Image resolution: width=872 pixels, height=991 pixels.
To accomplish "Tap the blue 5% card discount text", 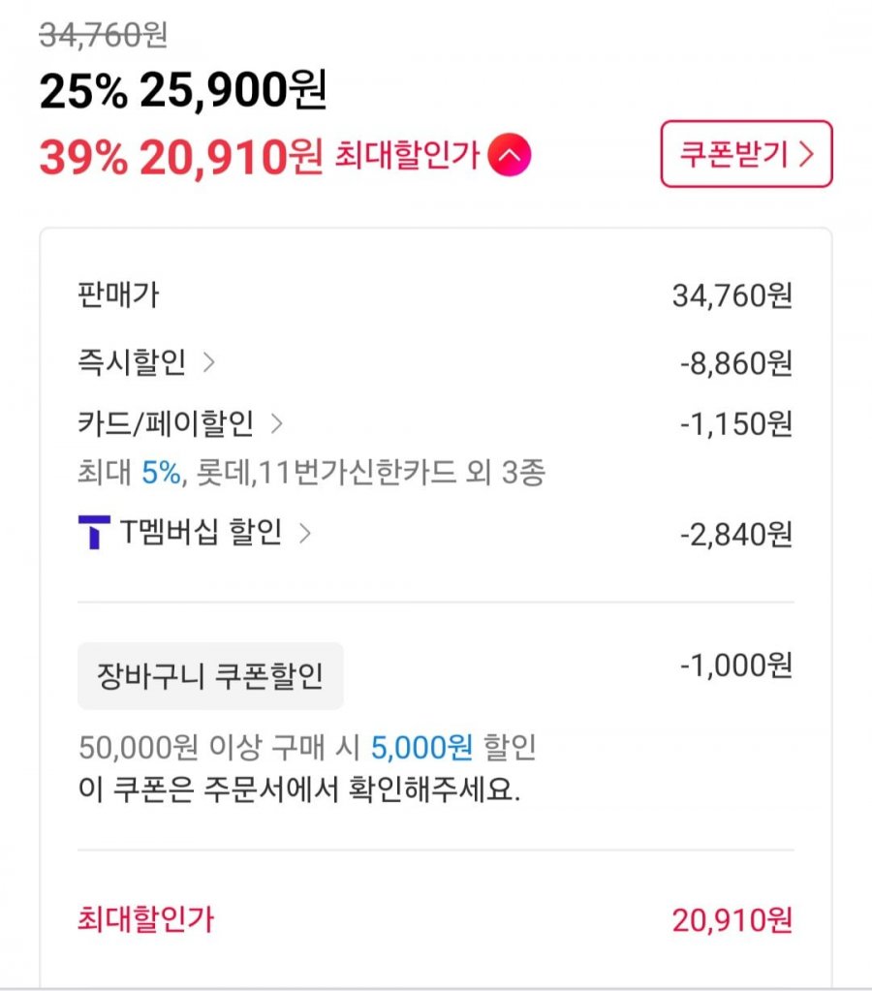I will click(x=161, y=472).
